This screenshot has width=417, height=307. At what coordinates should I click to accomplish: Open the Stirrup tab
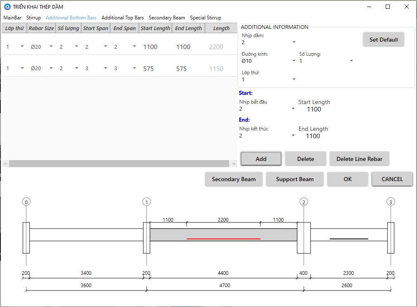(33, 18)
